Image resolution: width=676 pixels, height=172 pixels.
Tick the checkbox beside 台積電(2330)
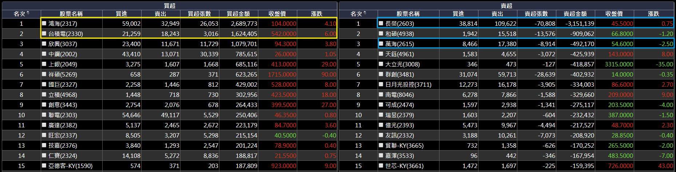(44, 33)
